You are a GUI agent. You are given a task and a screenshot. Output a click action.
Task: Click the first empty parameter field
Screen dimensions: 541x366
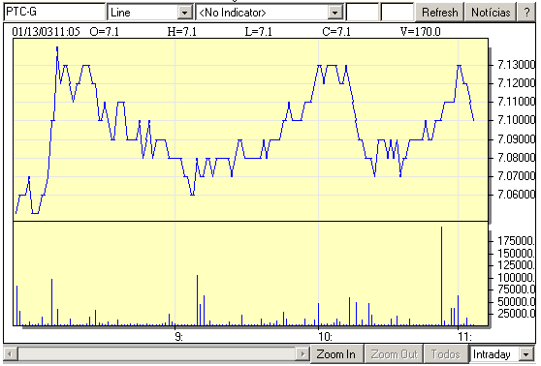(363, 13)
